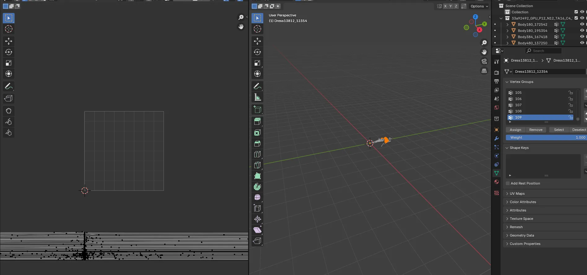
Task: Toggle X axis mirror editing
Action: tap(445, 6)
